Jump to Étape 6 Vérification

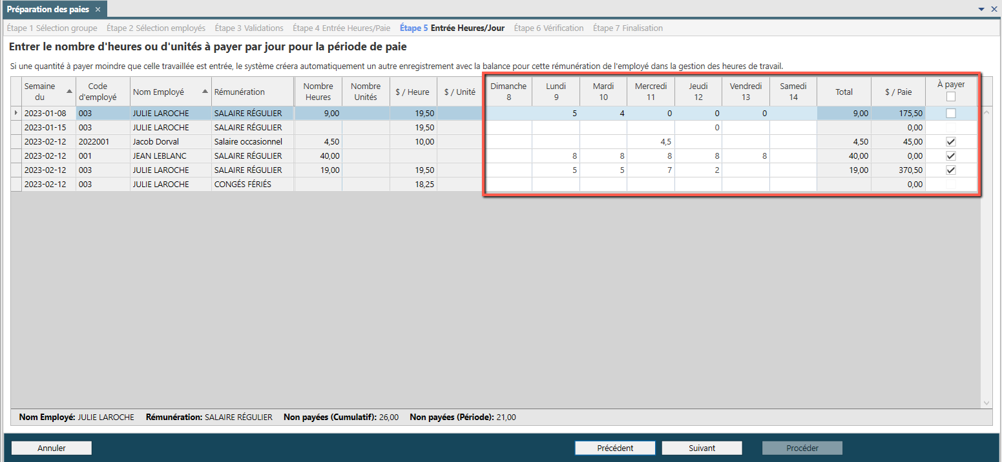[548, 28]
